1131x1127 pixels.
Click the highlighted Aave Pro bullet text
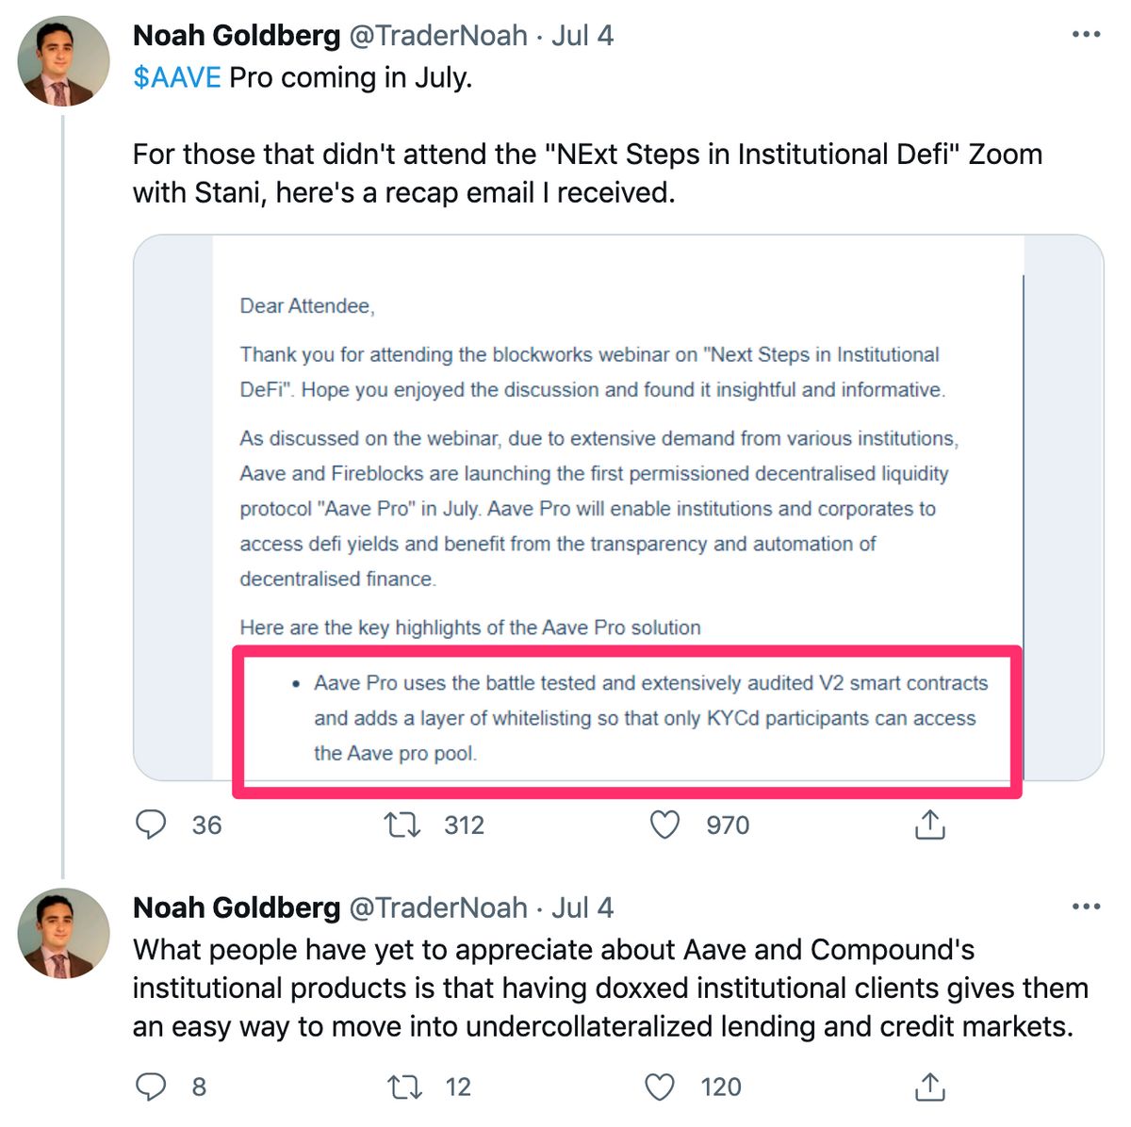650,718
